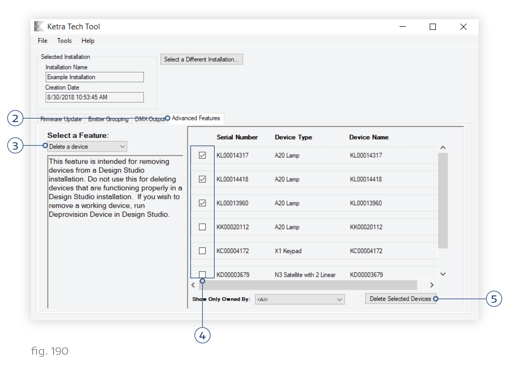Open the File menu

43,41
